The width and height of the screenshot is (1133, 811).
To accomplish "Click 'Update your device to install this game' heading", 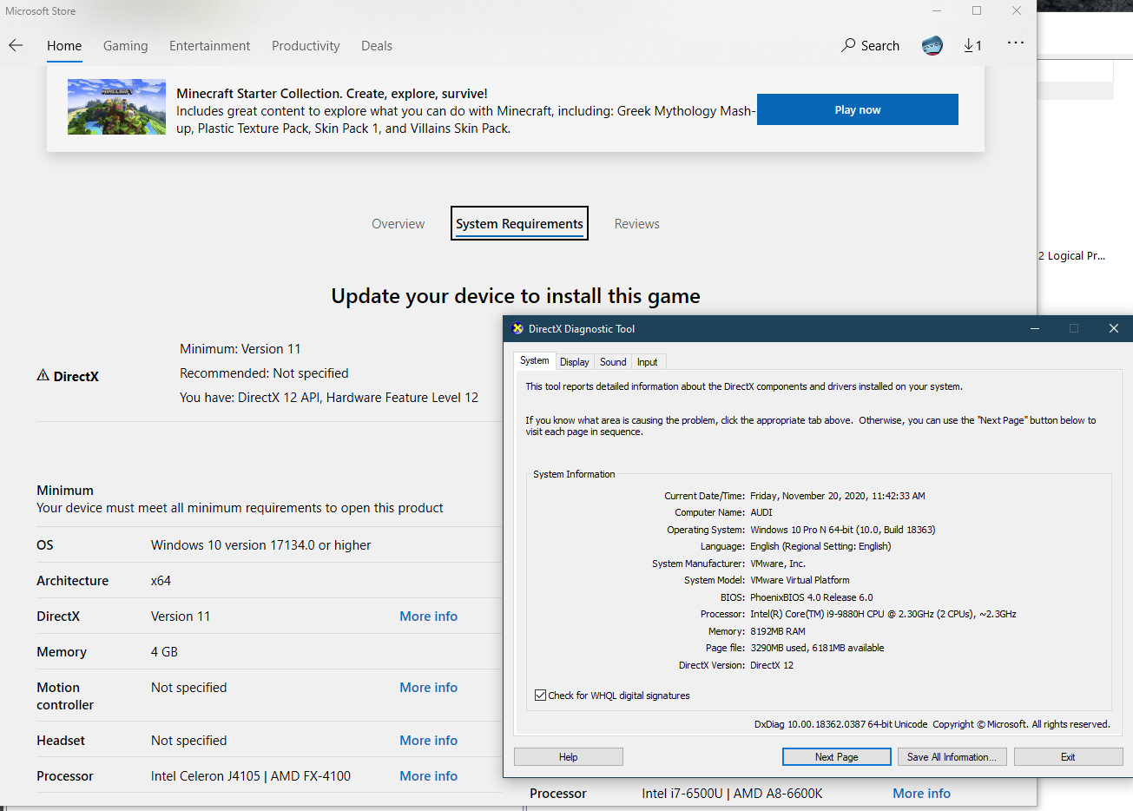I will pos(516,296).
